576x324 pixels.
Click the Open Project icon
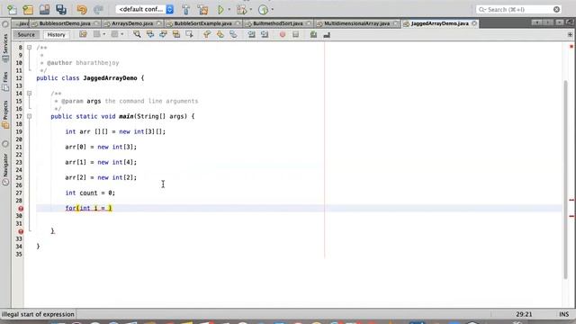point(44,9)
